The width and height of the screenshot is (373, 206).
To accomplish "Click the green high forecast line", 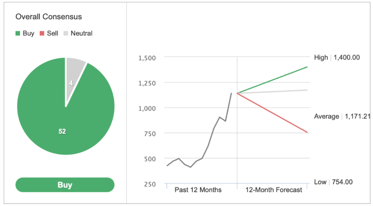I will (272, 80).
